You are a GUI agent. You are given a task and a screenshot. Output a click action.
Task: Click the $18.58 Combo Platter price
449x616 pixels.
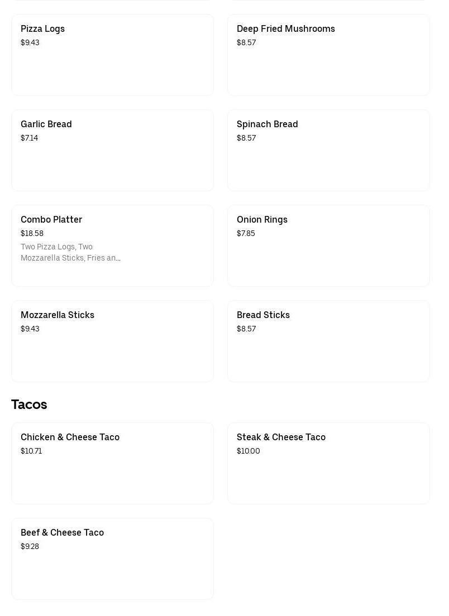point(32,233)
